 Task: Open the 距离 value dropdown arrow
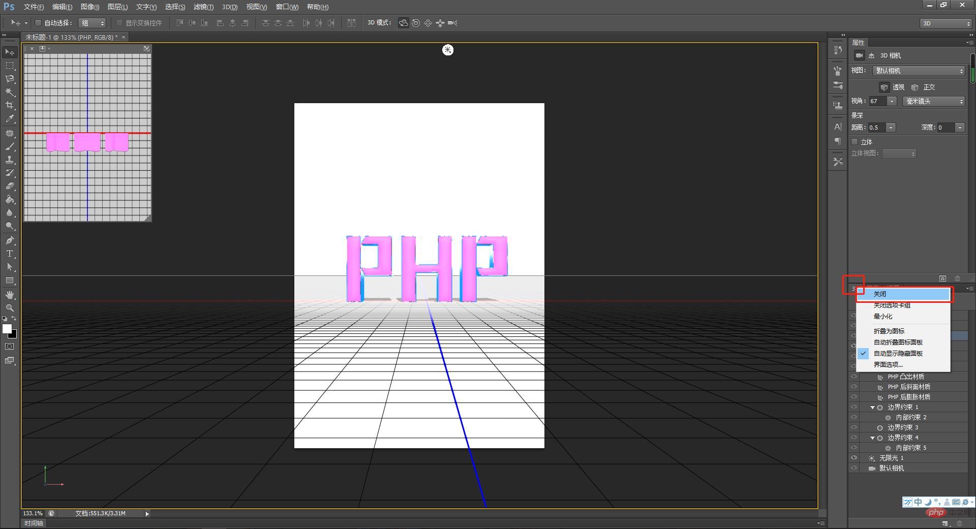point(891,128)
